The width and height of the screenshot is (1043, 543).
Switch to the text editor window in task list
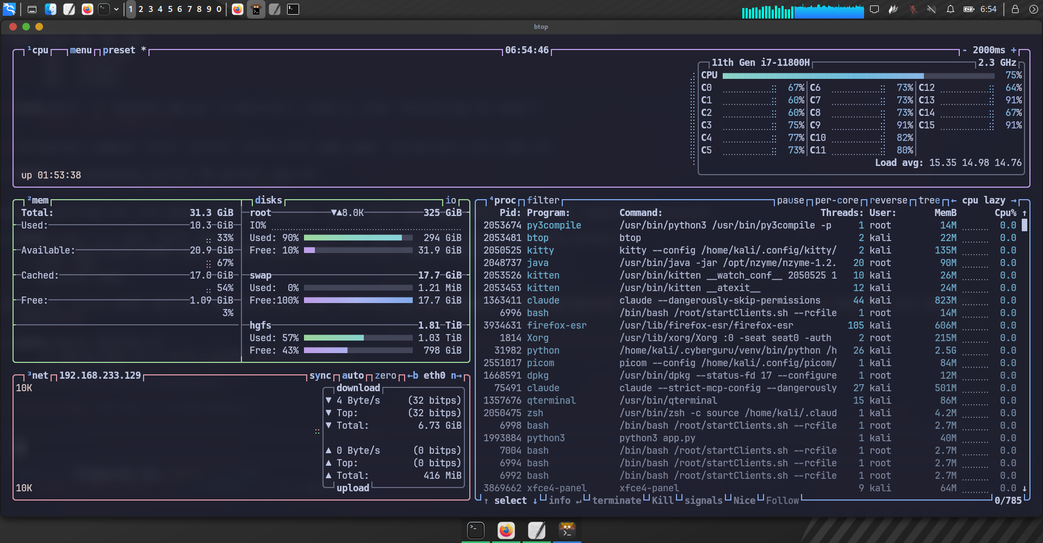(x=275, y=9)
